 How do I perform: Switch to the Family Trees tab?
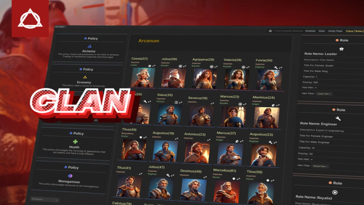tap(335, 31)
